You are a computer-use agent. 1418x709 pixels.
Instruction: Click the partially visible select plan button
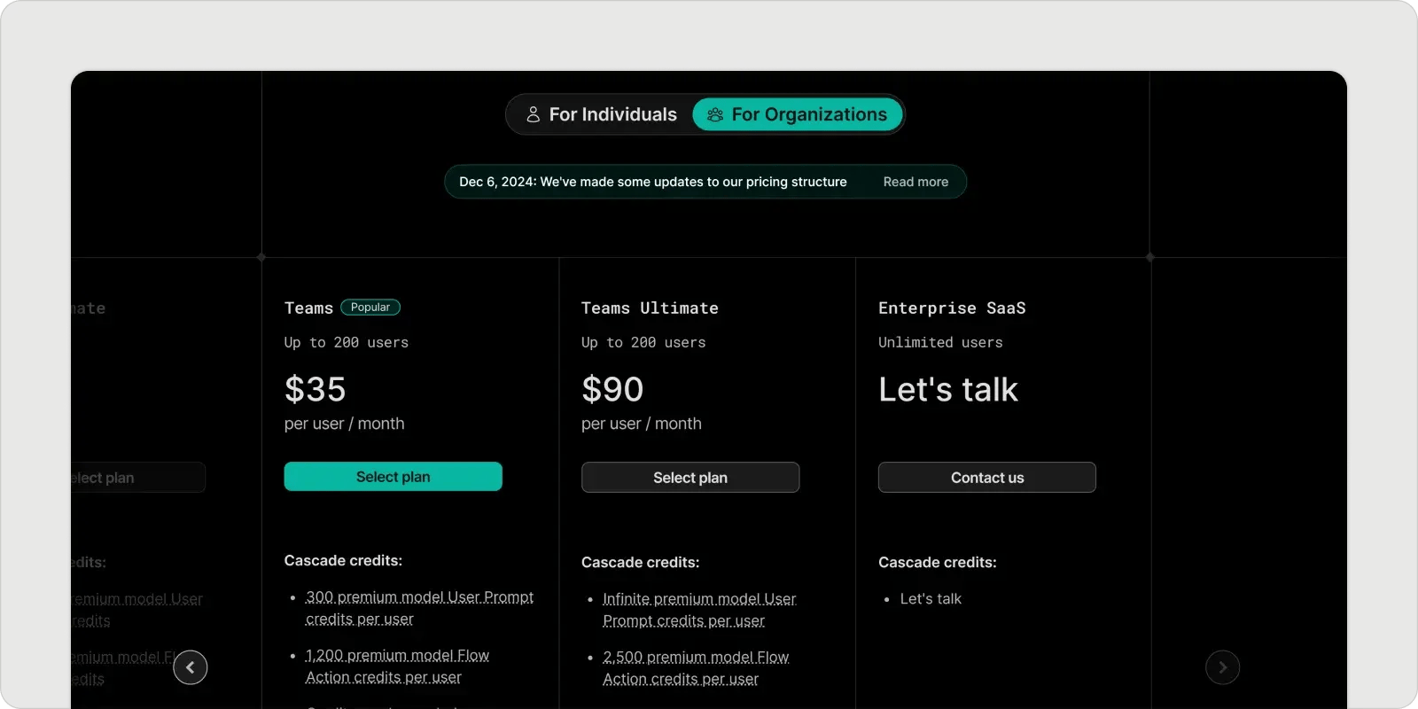point(137,478)
